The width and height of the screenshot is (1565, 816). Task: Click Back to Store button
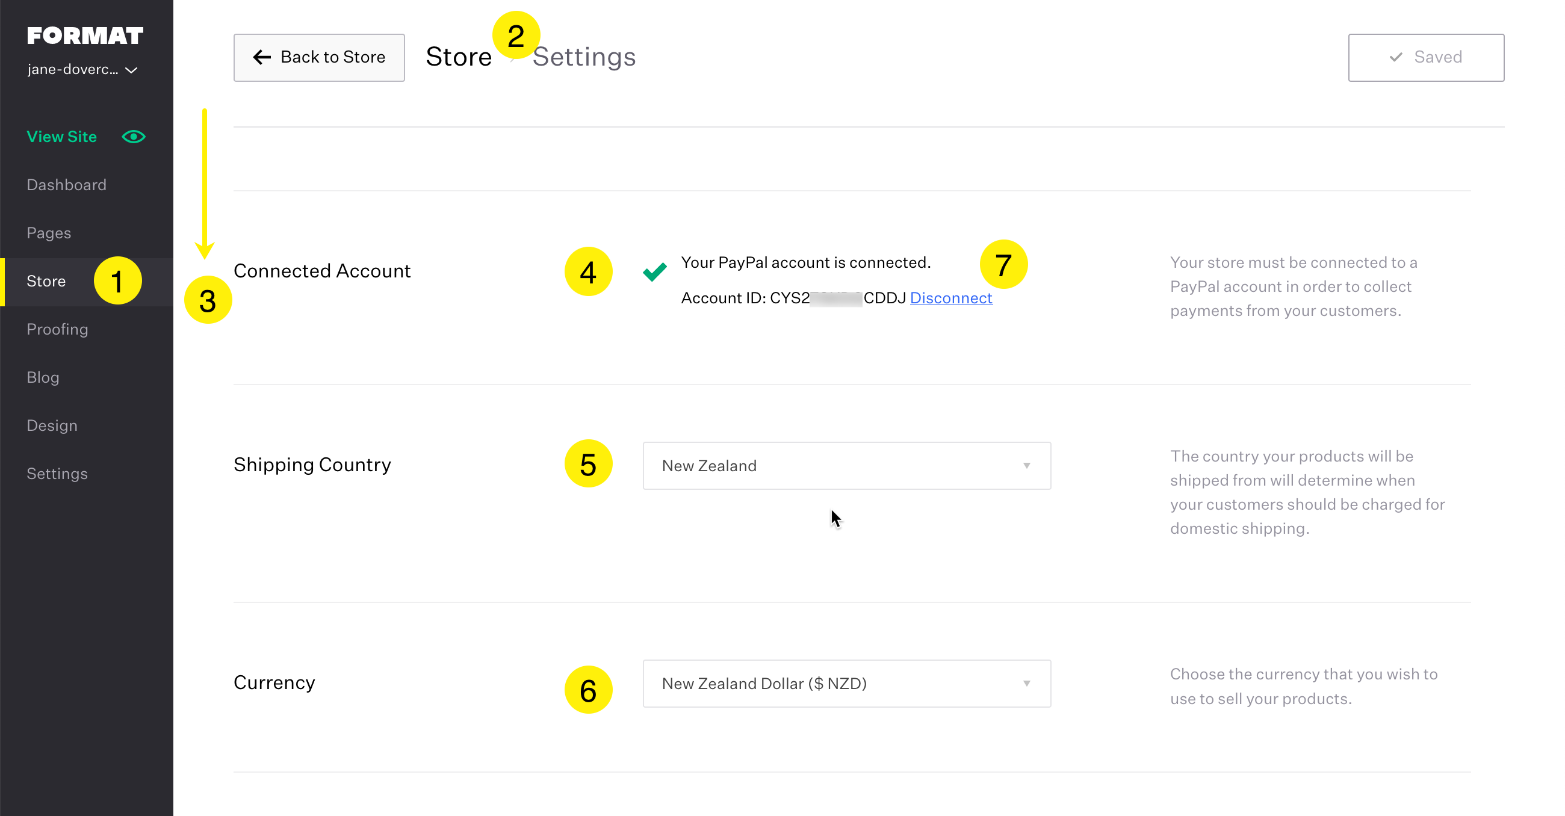point(319,57)
